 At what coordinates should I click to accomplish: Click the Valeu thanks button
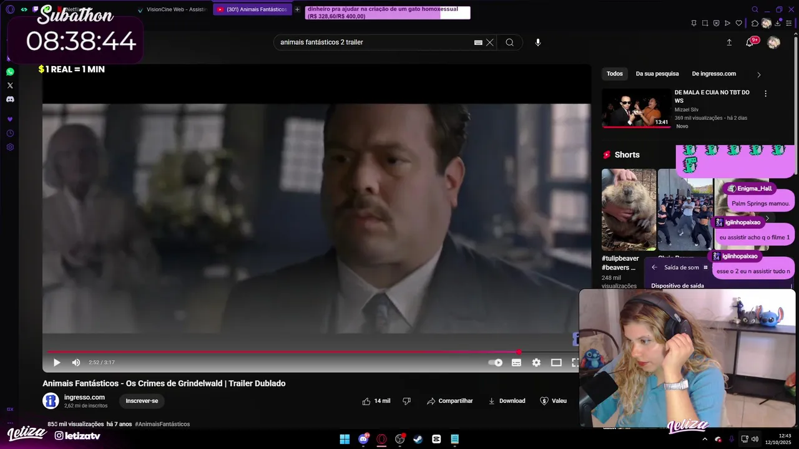[553, 401]
